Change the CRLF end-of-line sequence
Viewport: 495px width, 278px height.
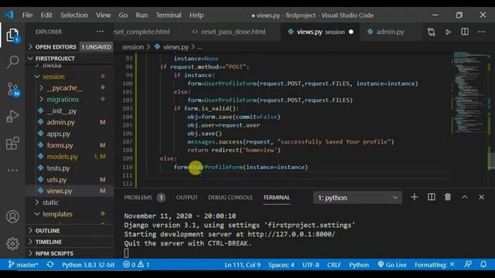(x=333, y=265)
